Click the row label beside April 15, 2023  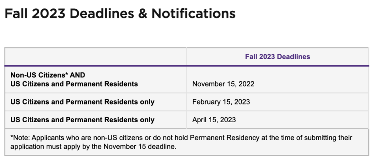(82, 119)
